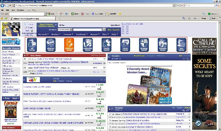
Task: Open the Google toolbar search box dropdown arrow
Action: coord(45,14)
